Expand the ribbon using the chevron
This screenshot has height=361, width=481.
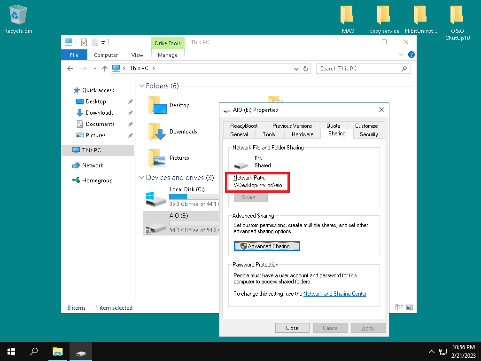coord(402,55)
